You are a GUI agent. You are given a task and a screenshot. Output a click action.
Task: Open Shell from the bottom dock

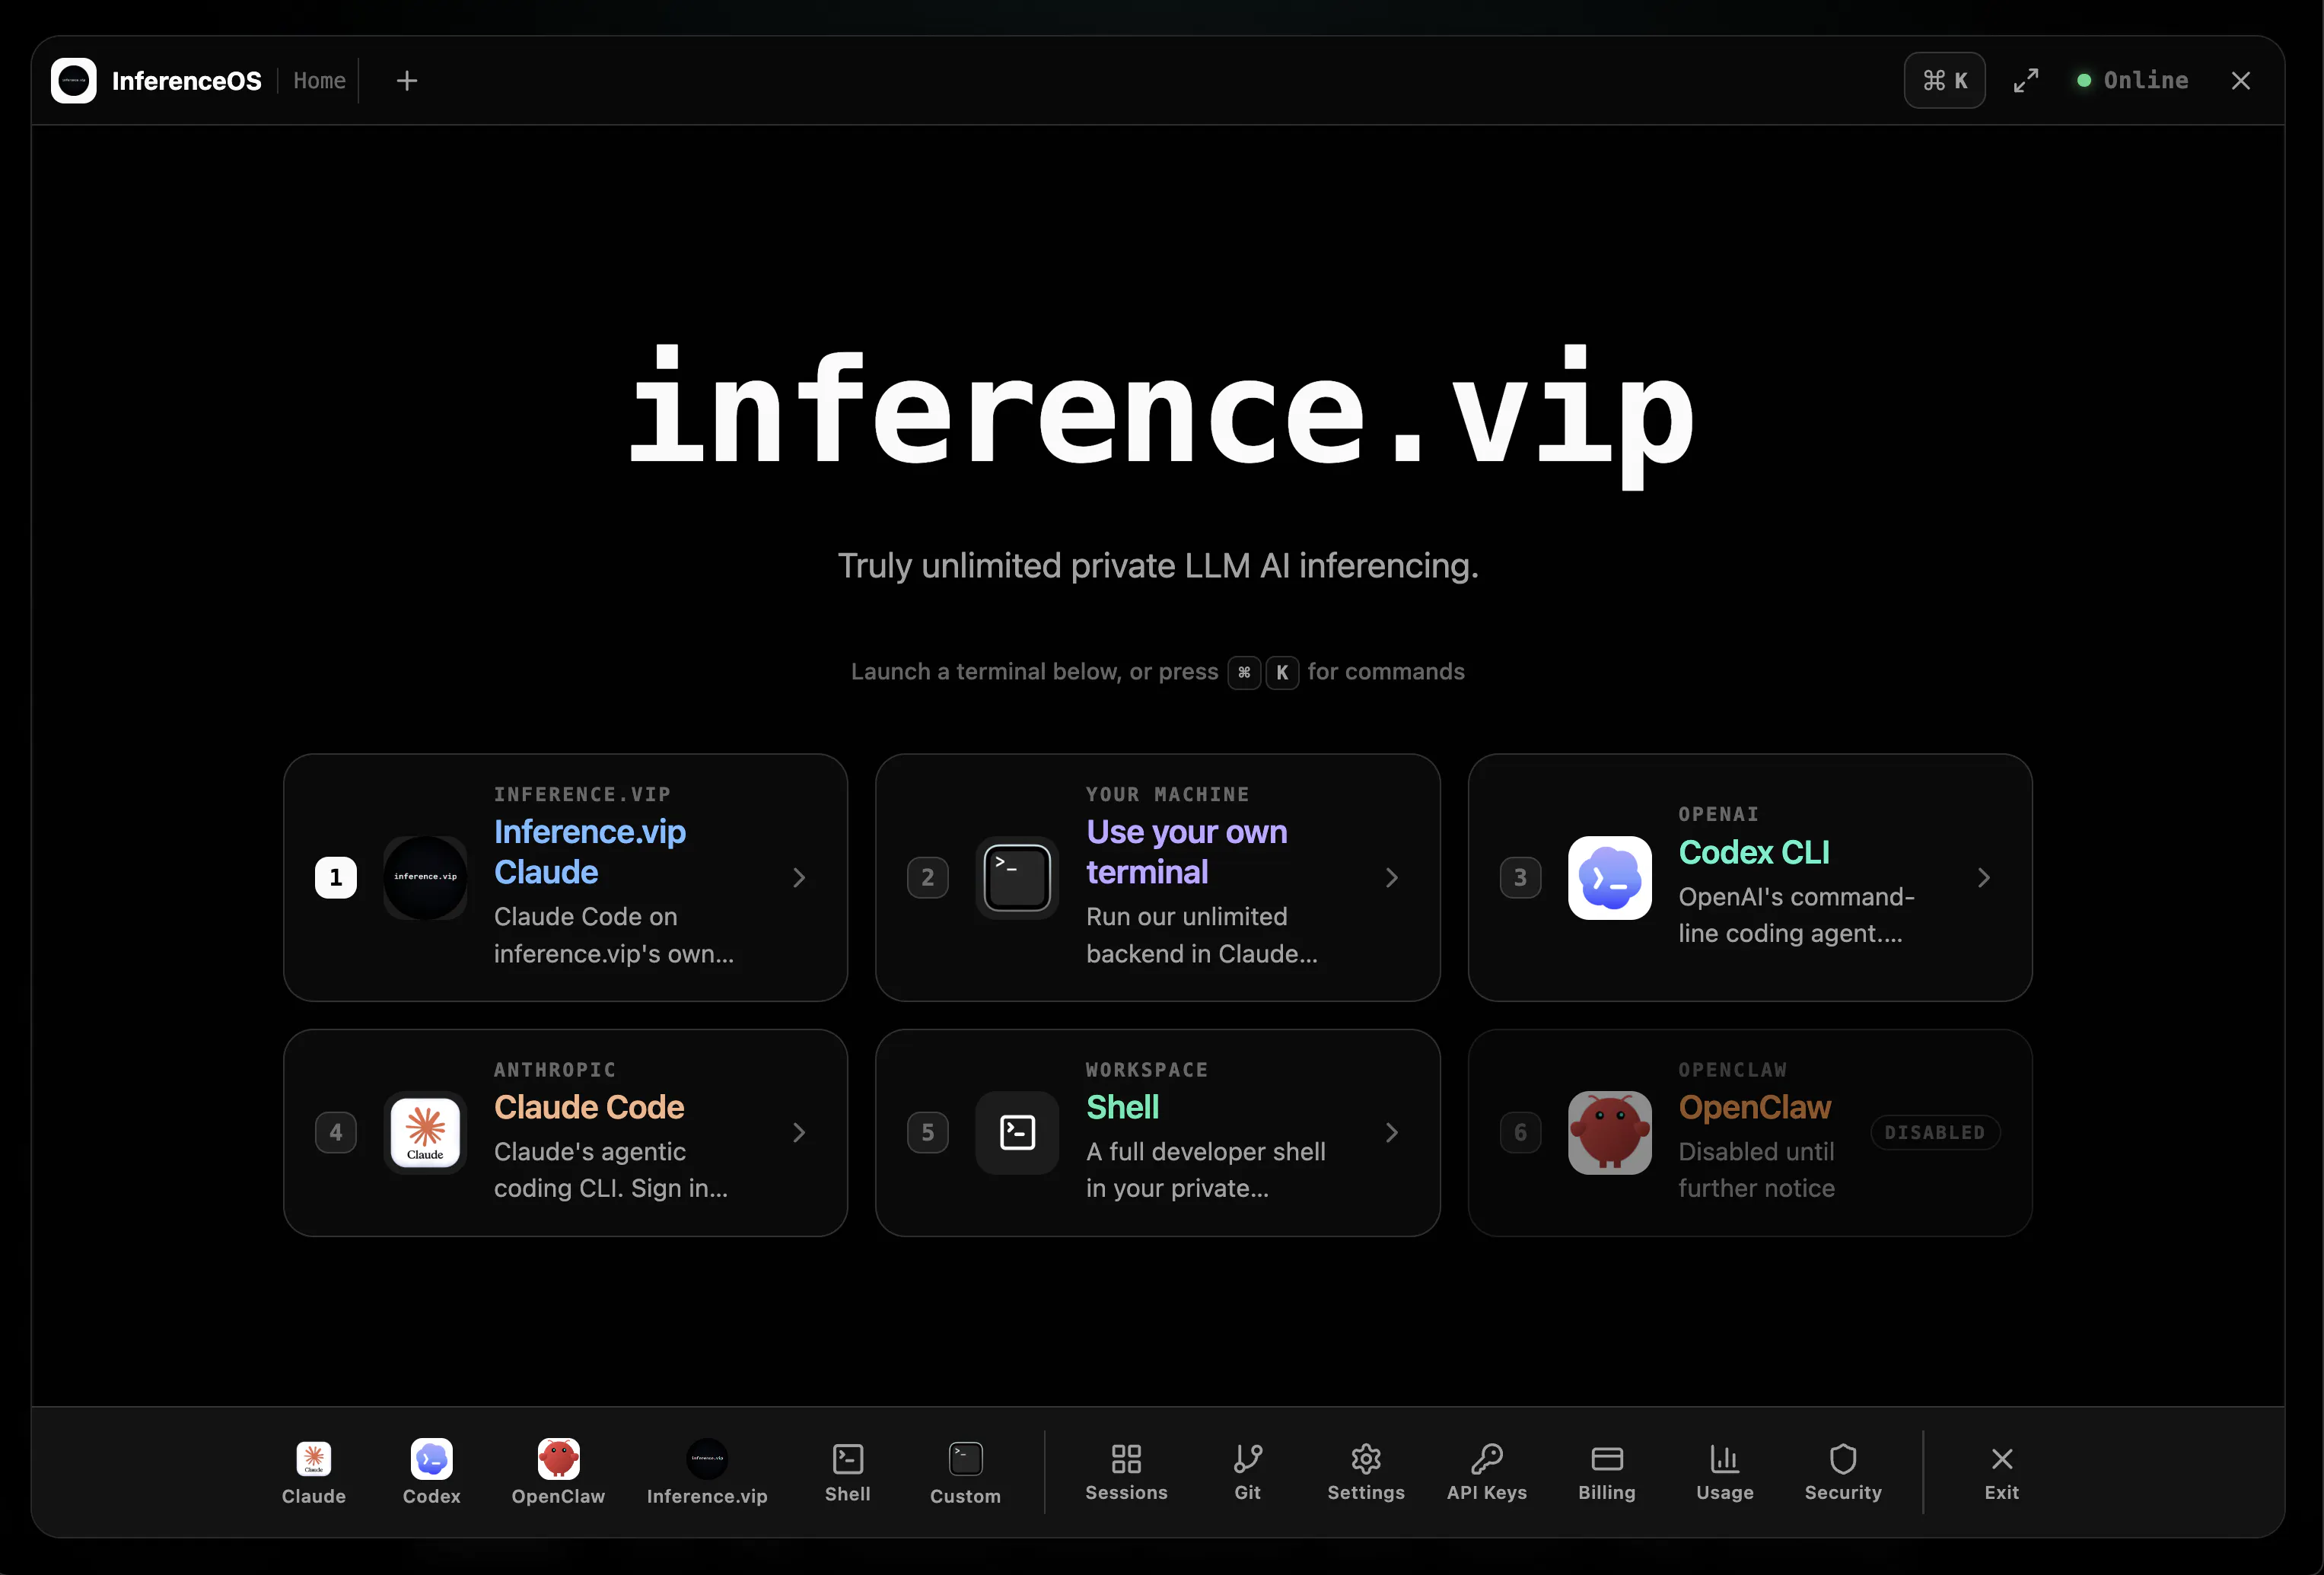pos(847,1471)
